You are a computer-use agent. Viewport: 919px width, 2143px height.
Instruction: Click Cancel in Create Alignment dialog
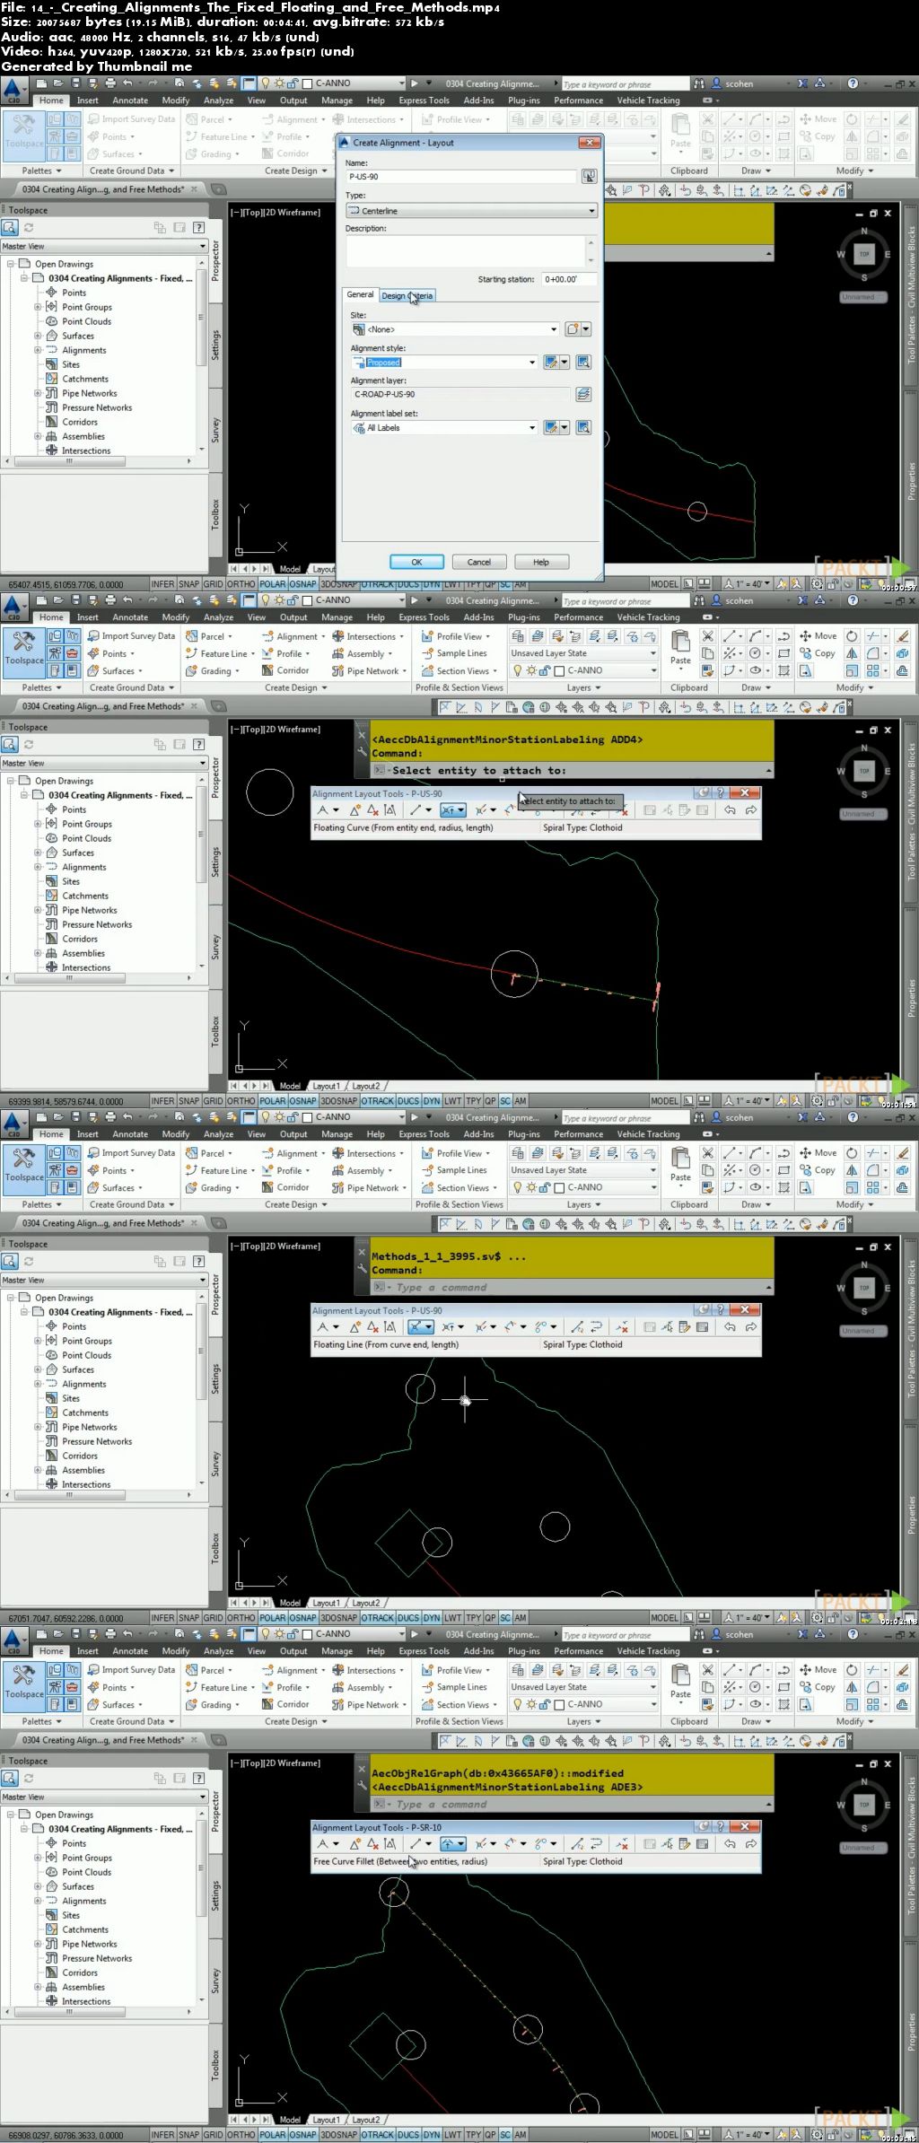click(x=479, y=562)
